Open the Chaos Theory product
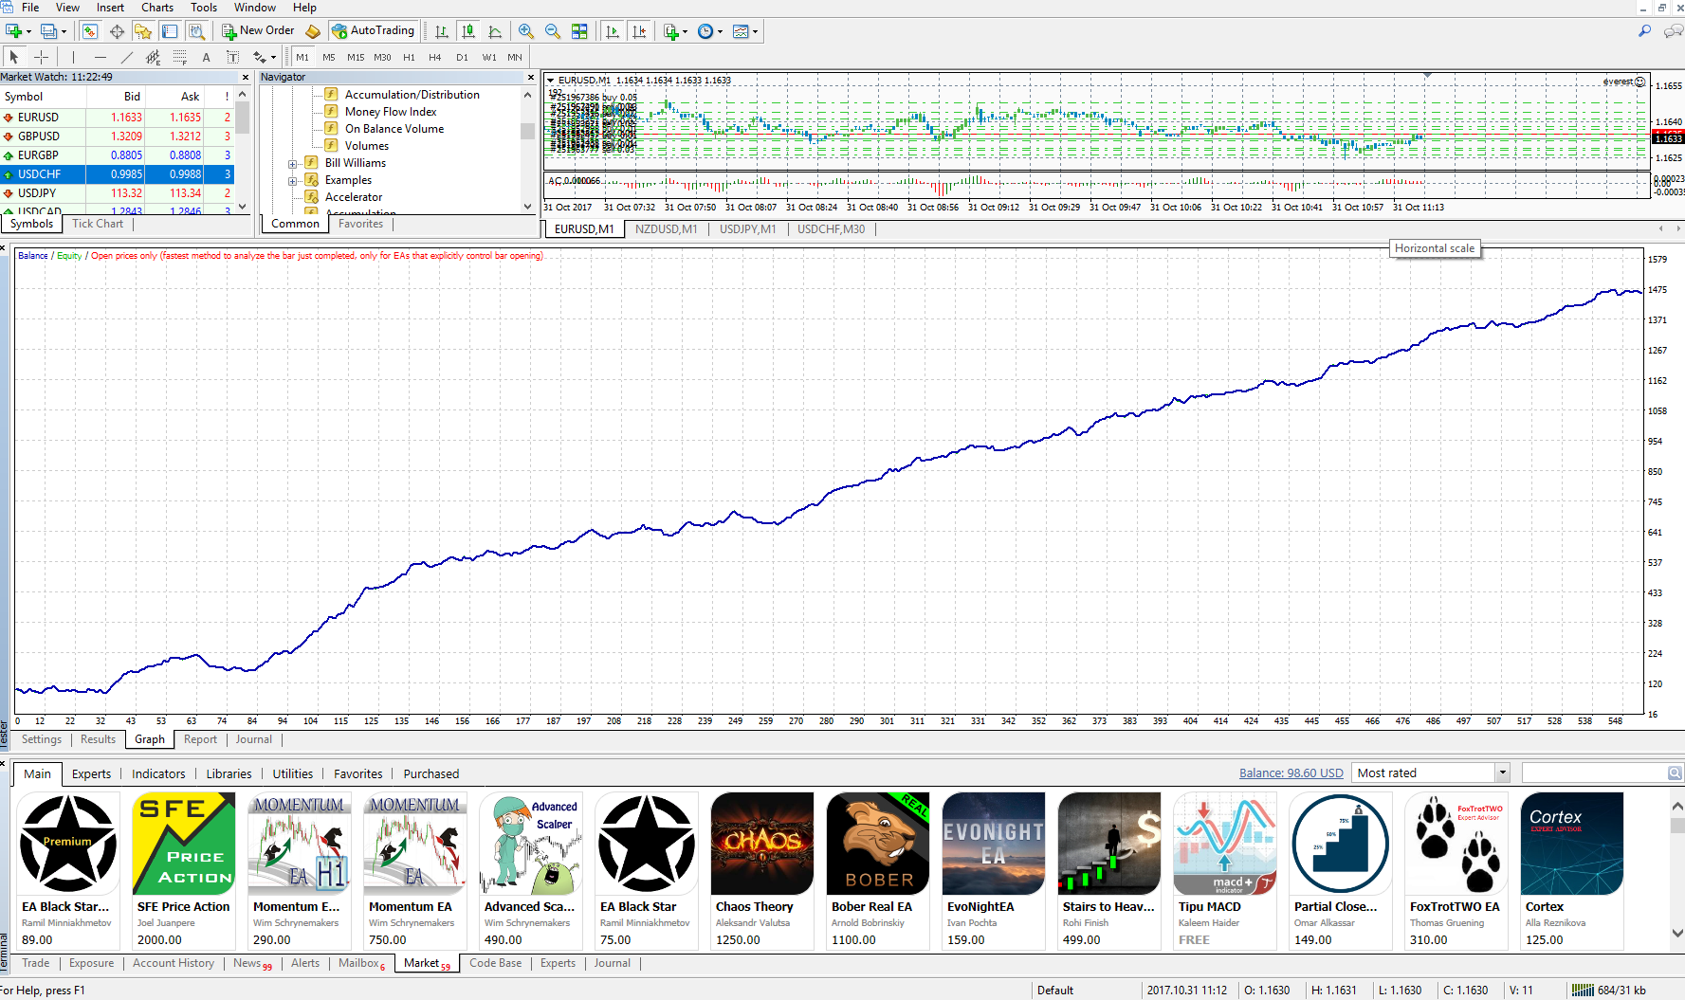Image resolution: width=1685 pixels, height=1000 pixels. coord(762,870)
